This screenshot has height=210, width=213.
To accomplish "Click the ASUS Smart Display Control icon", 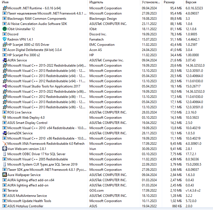I will point(4,123).
